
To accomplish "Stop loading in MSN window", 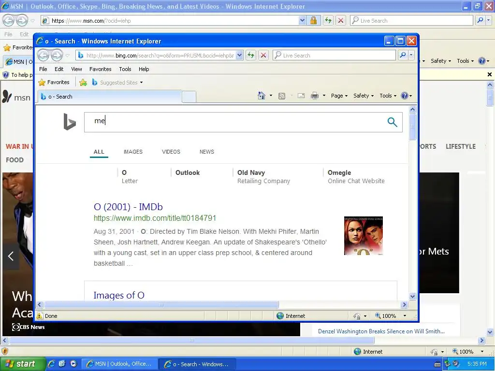I will (x=341, y=20).
